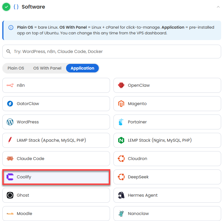
Task: Pick the Portainer crane icon
Action: click(121, 122)
